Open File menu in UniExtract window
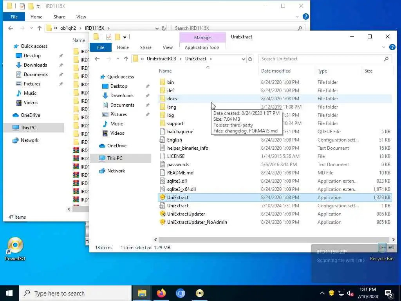The image size is (401, 301). click(x=101, y=47)
